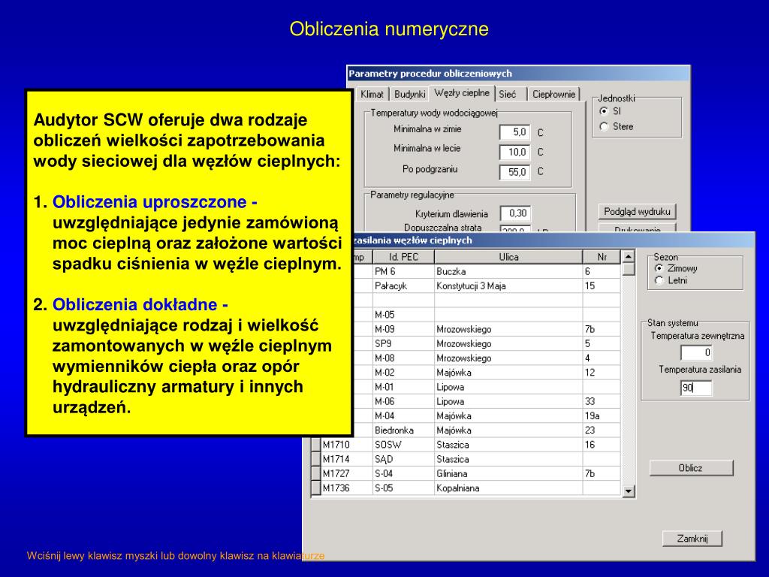Image resolution: width=769 pixels, height=577 pixels.
Task: Focus the Temperatura zasilania input field
Action: [696, 388]
